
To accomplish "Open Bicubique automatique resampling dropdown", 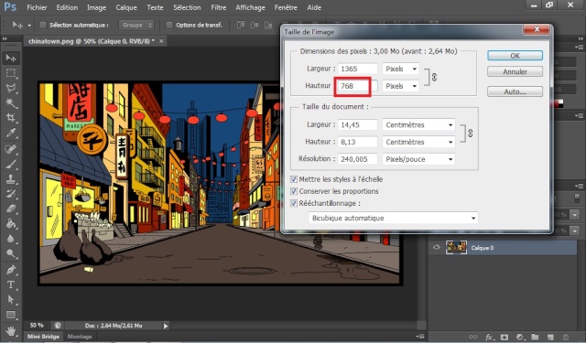I will click(x=393, y=218).
